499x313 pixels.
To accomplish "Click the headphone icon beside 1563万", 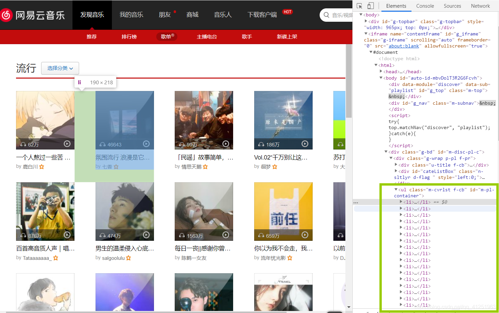I will pos(182,236).
